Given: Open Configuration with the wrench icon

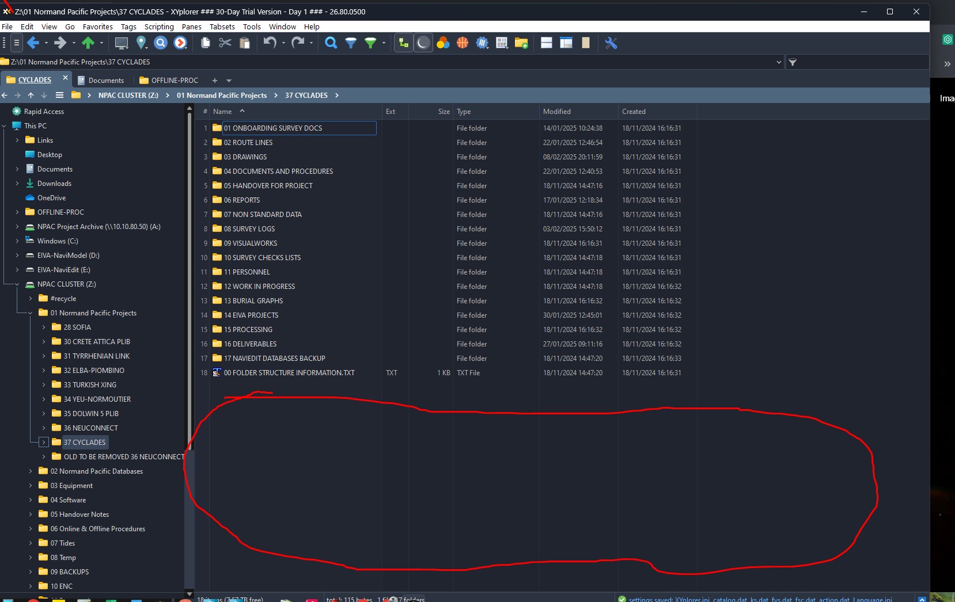Looking at the screenshot, I should [x=611, y=43].
